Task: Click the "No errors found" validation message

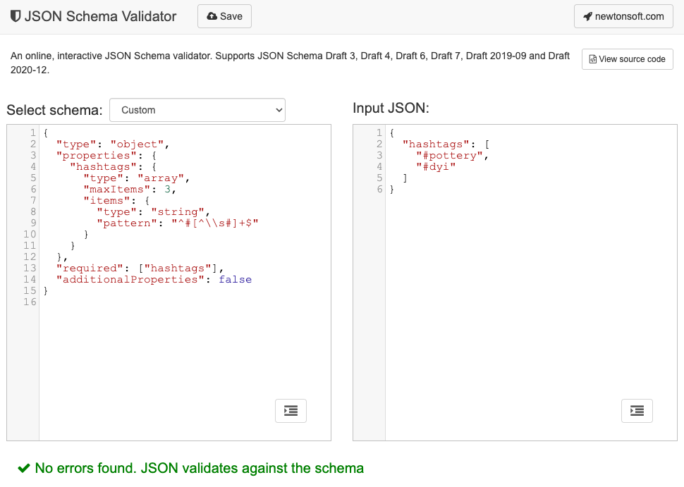Action: click(197, 468)
